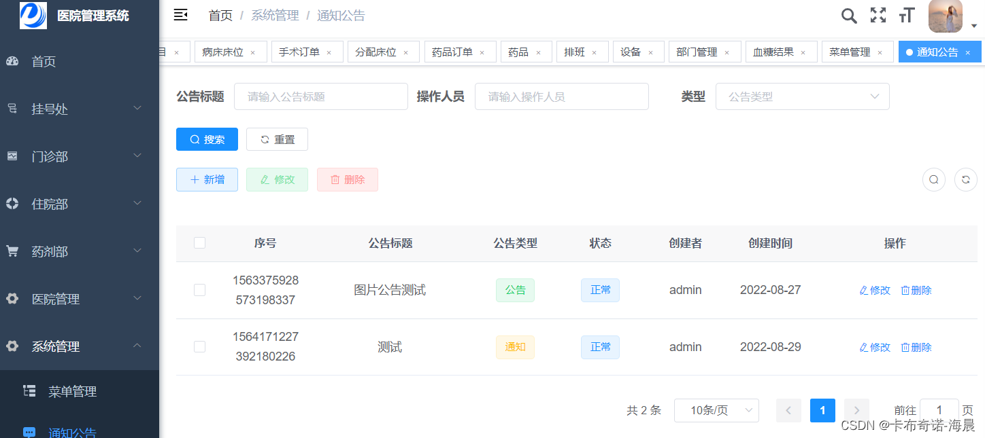Click the 新增 button

click(x=207, y=180)
